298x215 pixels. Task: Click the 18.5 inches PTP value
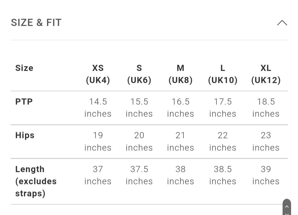tap(266, 108)
